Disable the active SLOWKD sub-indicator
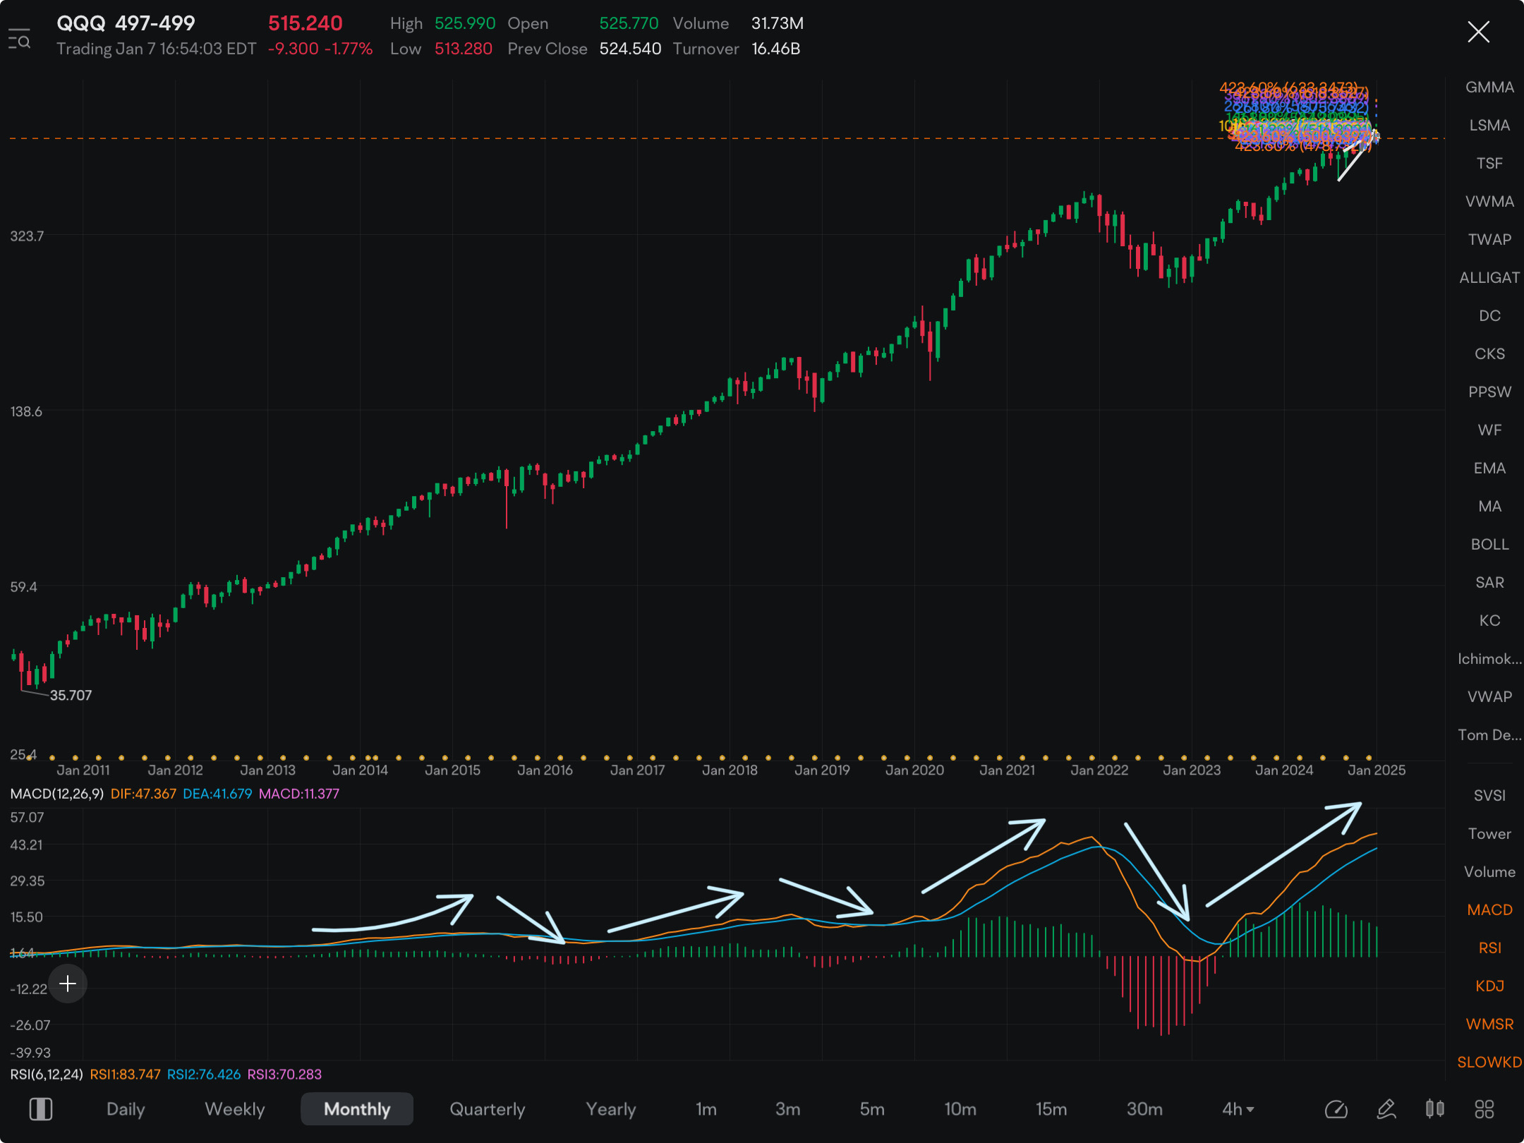The image size is (1524, 1143). click(1489, 1062)
